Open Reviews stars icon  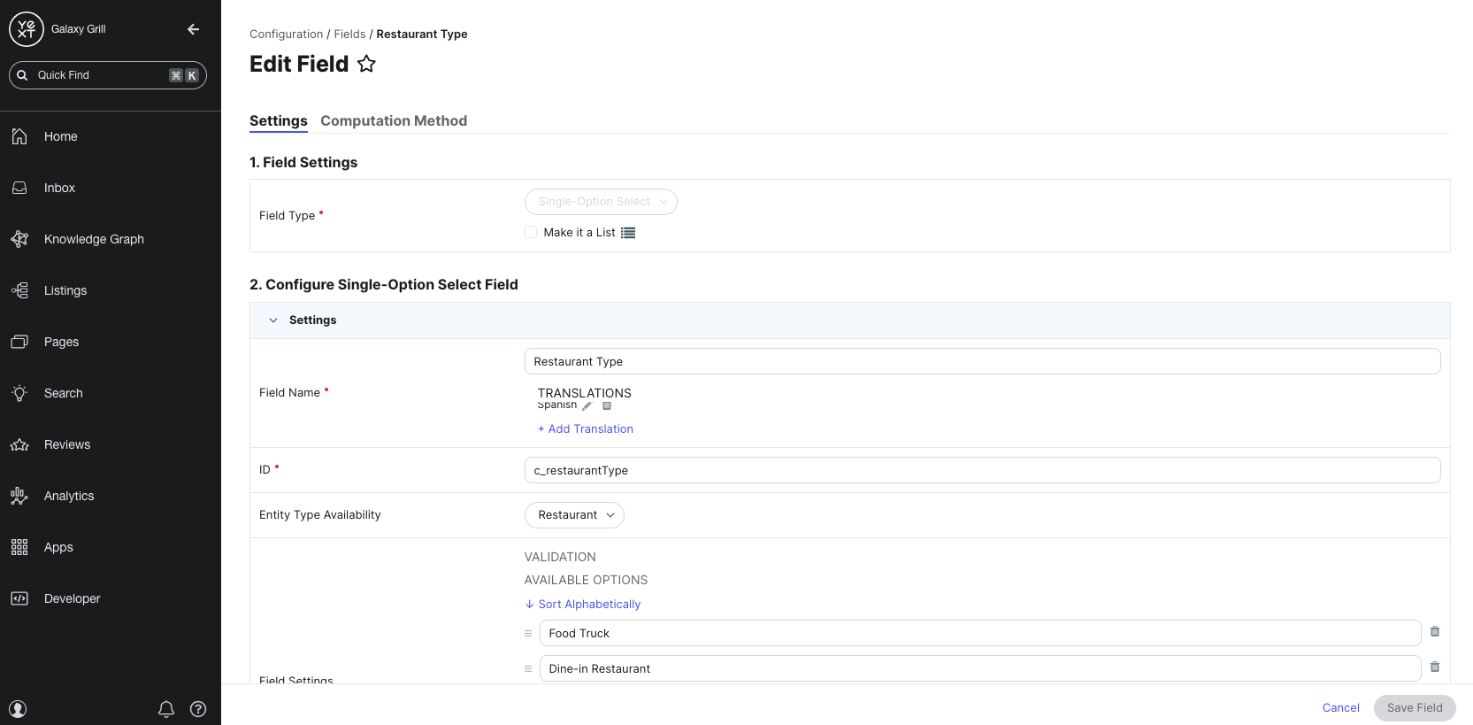[19, 444]
